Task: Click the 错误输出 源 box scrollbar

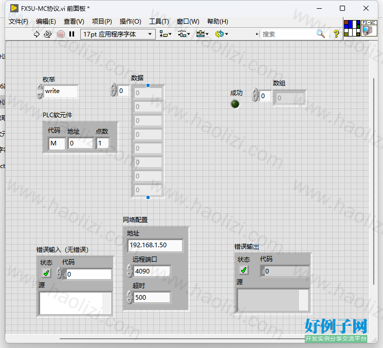Action: (304, 300)
